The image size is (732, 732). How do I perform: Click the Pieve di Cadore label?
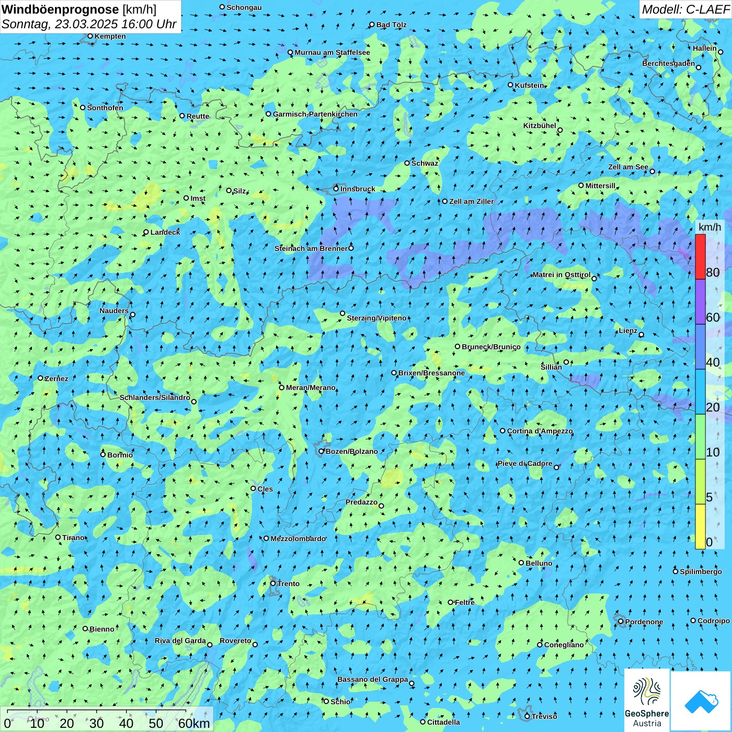click(525, 463)
